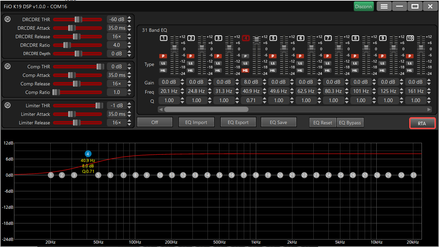Click band 10 node on EQ graph
Viewport: 439px width, 247px height.
click(160, 175)
